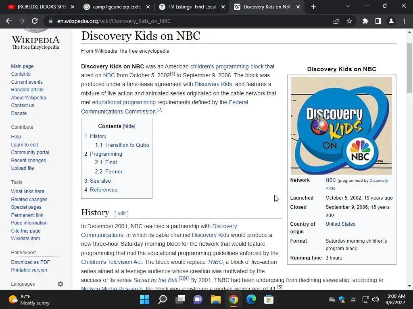Bookmark this page with the star icon
The image size is (413, 309).
tap(349, 21)
